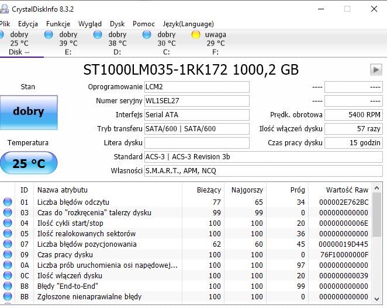Click the blue status orb for drive D:

click(x=98, y=34)
